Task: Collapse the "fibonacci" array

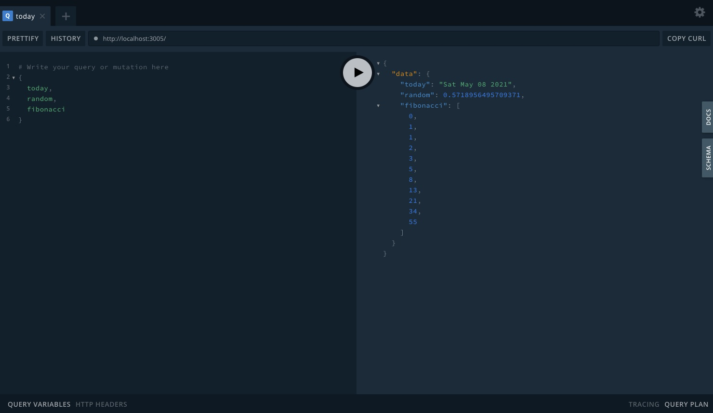Action: 378,106
